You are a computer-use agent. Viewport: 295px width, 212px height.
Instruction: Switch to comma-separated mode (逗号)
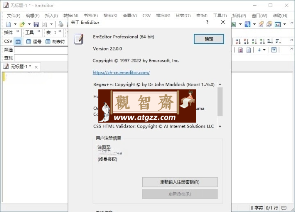click(x=34, y=41)
